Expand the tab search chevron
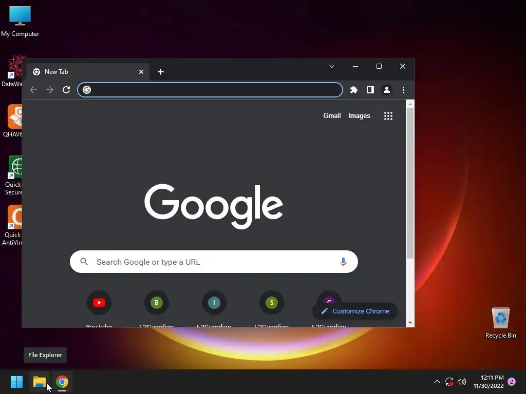 (332, 66)
